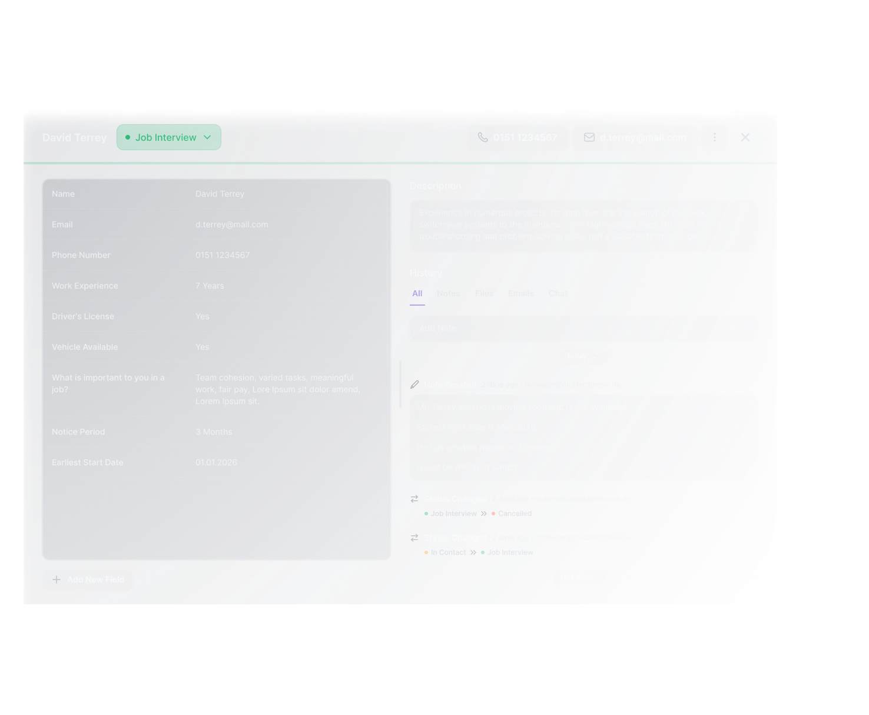The image size is (869, 715).
Task: Collapse the Today history group
Action: (583, 356)
